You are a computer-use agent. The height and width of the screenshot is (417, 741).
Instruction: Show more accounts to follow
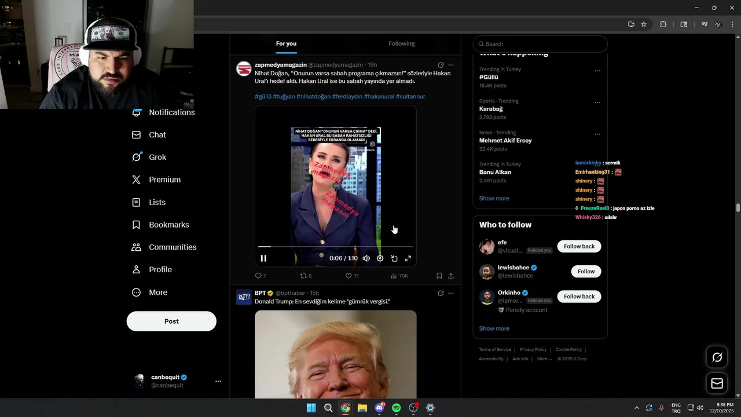pyautogui.click(x=494, y=328)
